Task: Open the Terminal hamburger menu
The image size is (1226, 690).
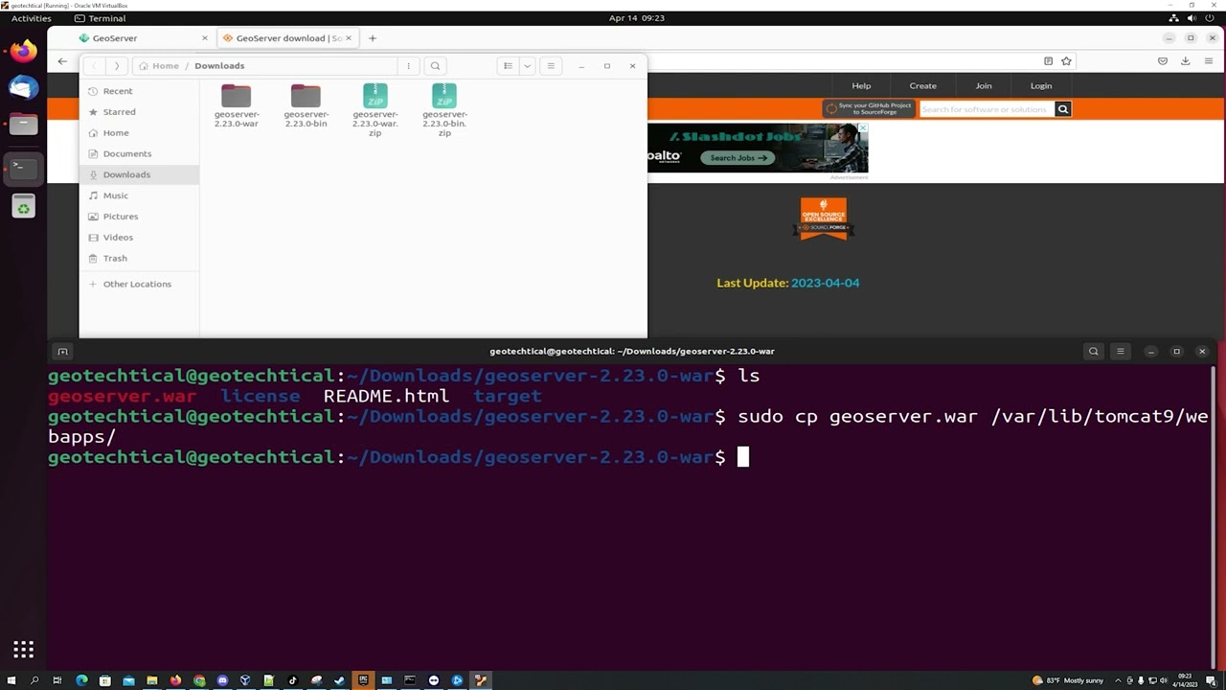Action: 1120,352
